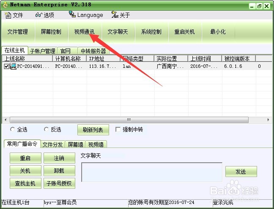Minimize the Netman Enterprise window
The height and width of the screenshot is (209, 274).
[x=252, y=6]
